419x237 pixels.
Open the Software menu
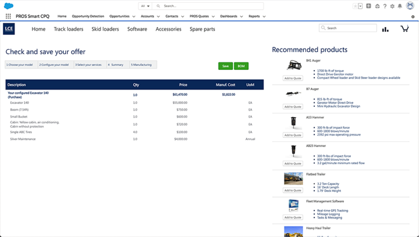137,29
